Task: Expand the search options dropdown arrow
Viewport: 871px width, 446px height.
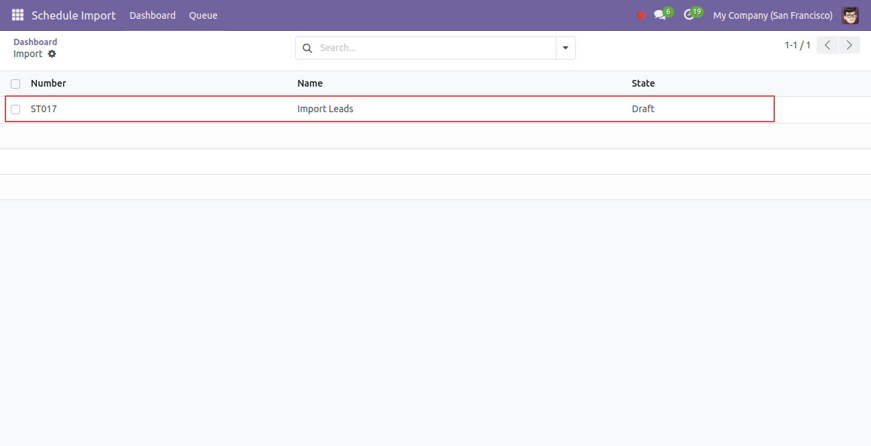Action: (565, 48)
